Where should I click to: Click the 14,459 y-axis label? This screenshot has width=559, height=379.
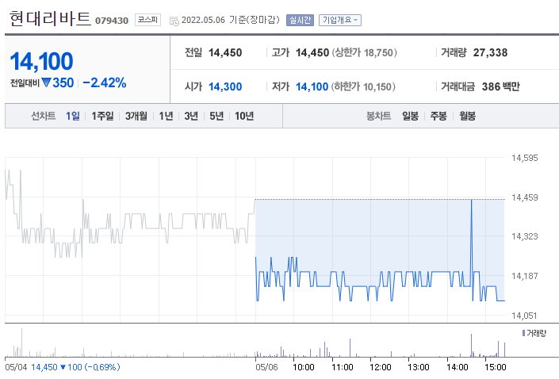coord(524,197)
